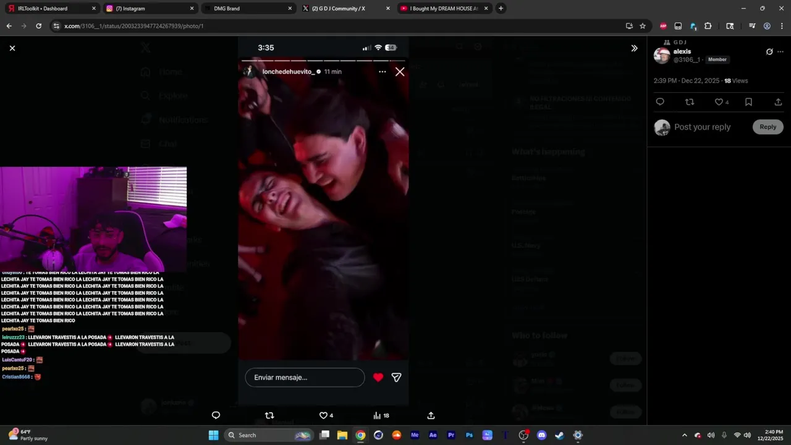The width and height of the screenshot is (791, 445).
Task: Open File Explorer from the taskbar
Action: point(342,435)
